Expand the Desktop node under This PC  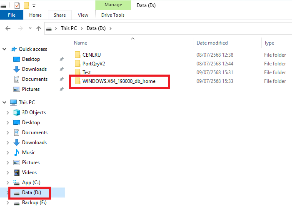point(7,122)
